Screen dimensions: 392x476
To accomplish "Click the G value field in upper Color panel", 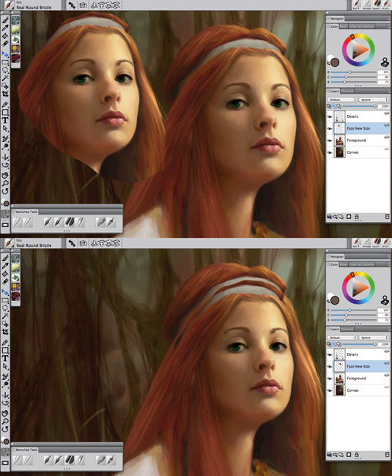I will [383, 77].
